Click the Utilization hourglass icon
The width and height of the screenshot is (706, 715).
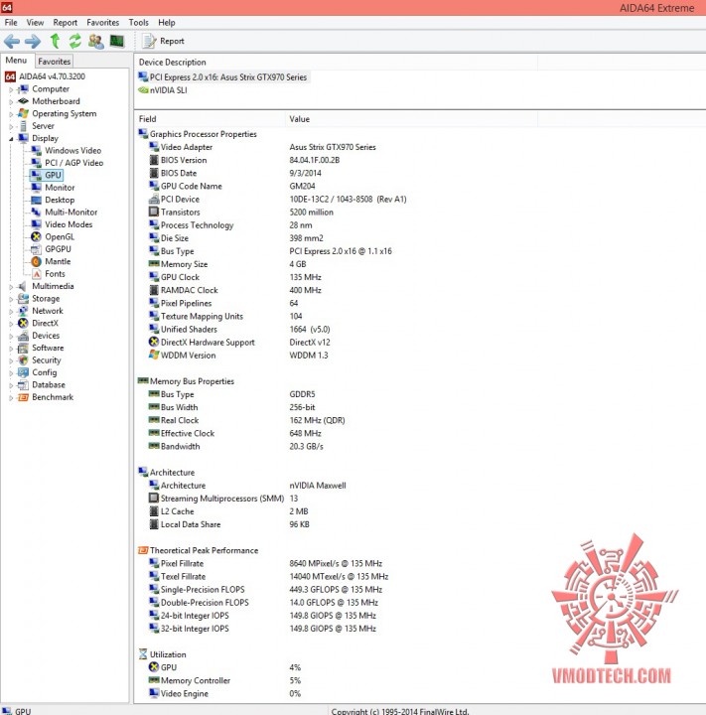pos(143,654)
